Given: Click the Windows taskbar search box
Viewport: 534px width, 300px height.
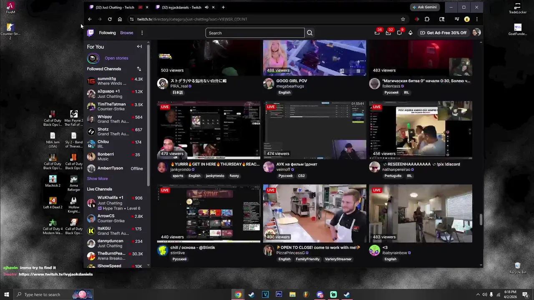Looking at the screenshot, I should [x=53, y=295].
